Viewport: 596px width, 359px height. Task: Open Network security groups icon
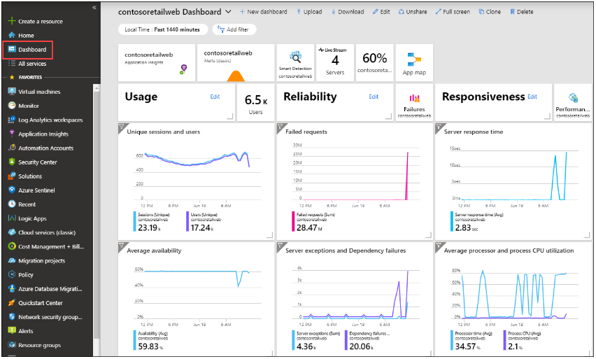(12, 316)
